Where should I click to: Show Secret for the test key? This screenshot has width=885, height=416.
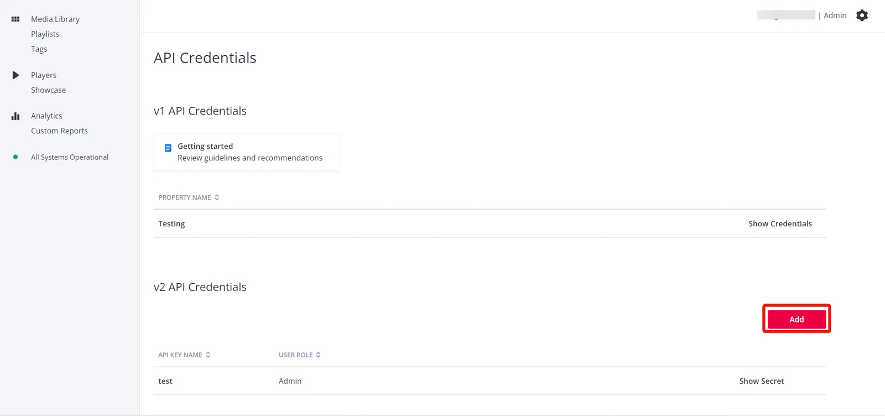761,381
